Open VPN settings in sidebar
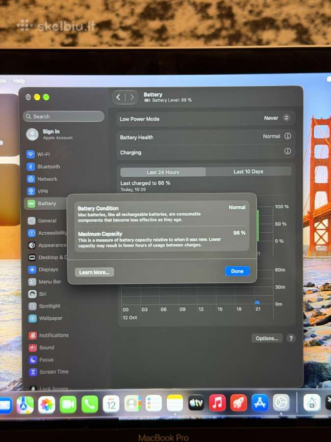331x442 pixels. click(x=37, y=191)
